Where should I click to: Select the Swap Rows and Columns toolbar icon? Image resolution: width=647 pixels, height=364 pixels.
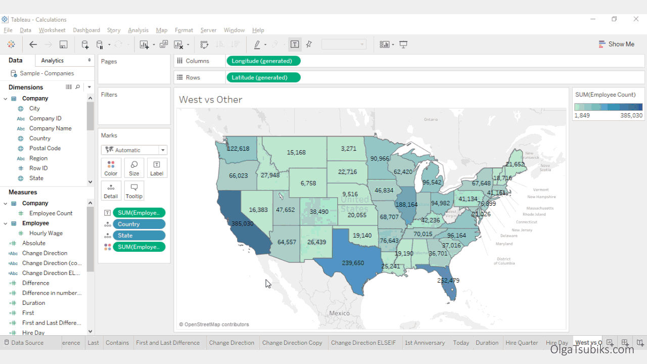pyautogui.click(x=204, y=44)
